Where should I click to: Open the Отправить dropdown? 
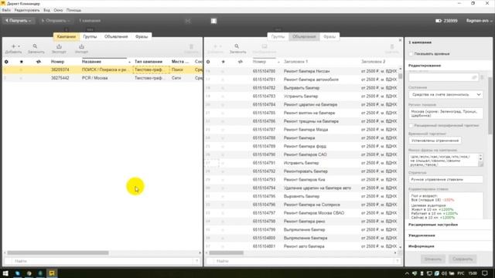56,21
